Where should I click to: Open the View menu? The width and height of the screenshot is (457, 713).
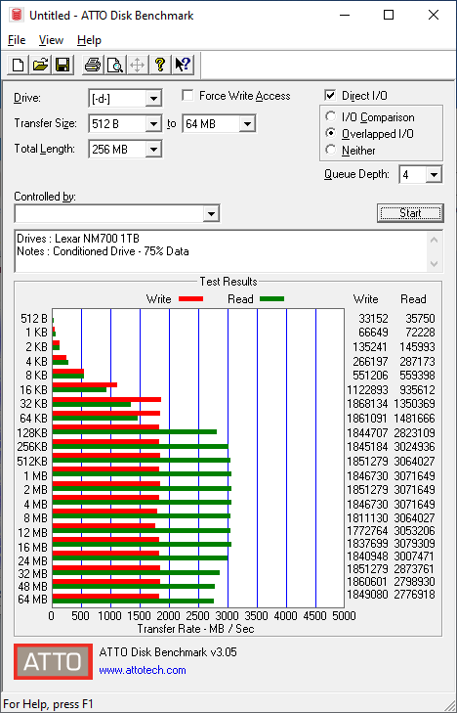[x=51, y=40]
